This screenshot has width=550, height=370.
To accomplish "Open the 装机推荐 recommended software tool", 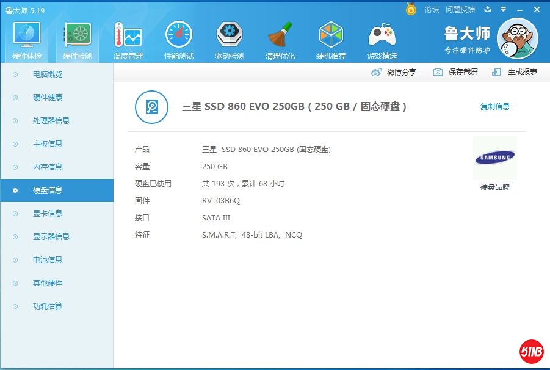I will point(331,40).
